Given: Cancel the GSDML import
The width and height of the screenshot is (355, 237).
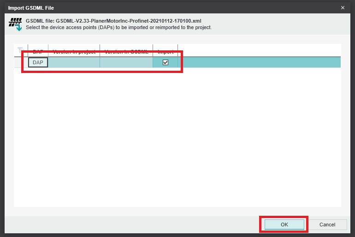Looking at the screenshot, I should pyautogui.click(x=327, y=225).
